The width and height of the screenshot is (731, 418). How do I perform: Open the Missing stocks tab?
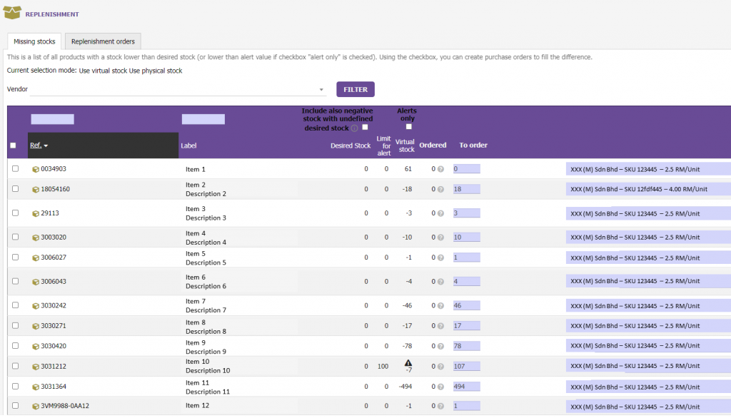[x=33, y=42]
